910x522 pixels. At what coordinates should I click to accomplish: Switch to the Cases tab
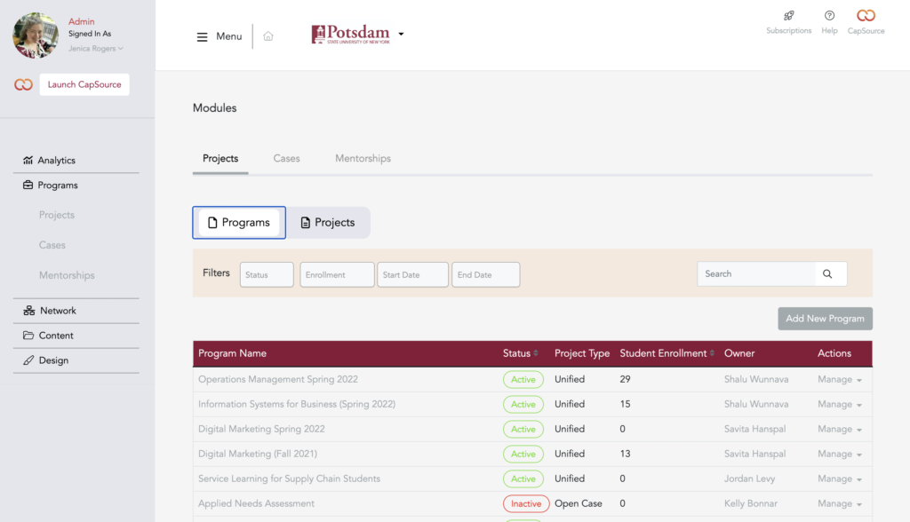pos(286,158)
